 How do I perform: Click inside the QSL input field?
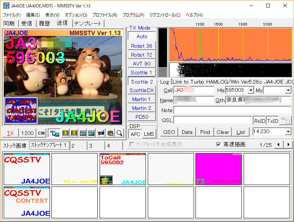point(213,120)
